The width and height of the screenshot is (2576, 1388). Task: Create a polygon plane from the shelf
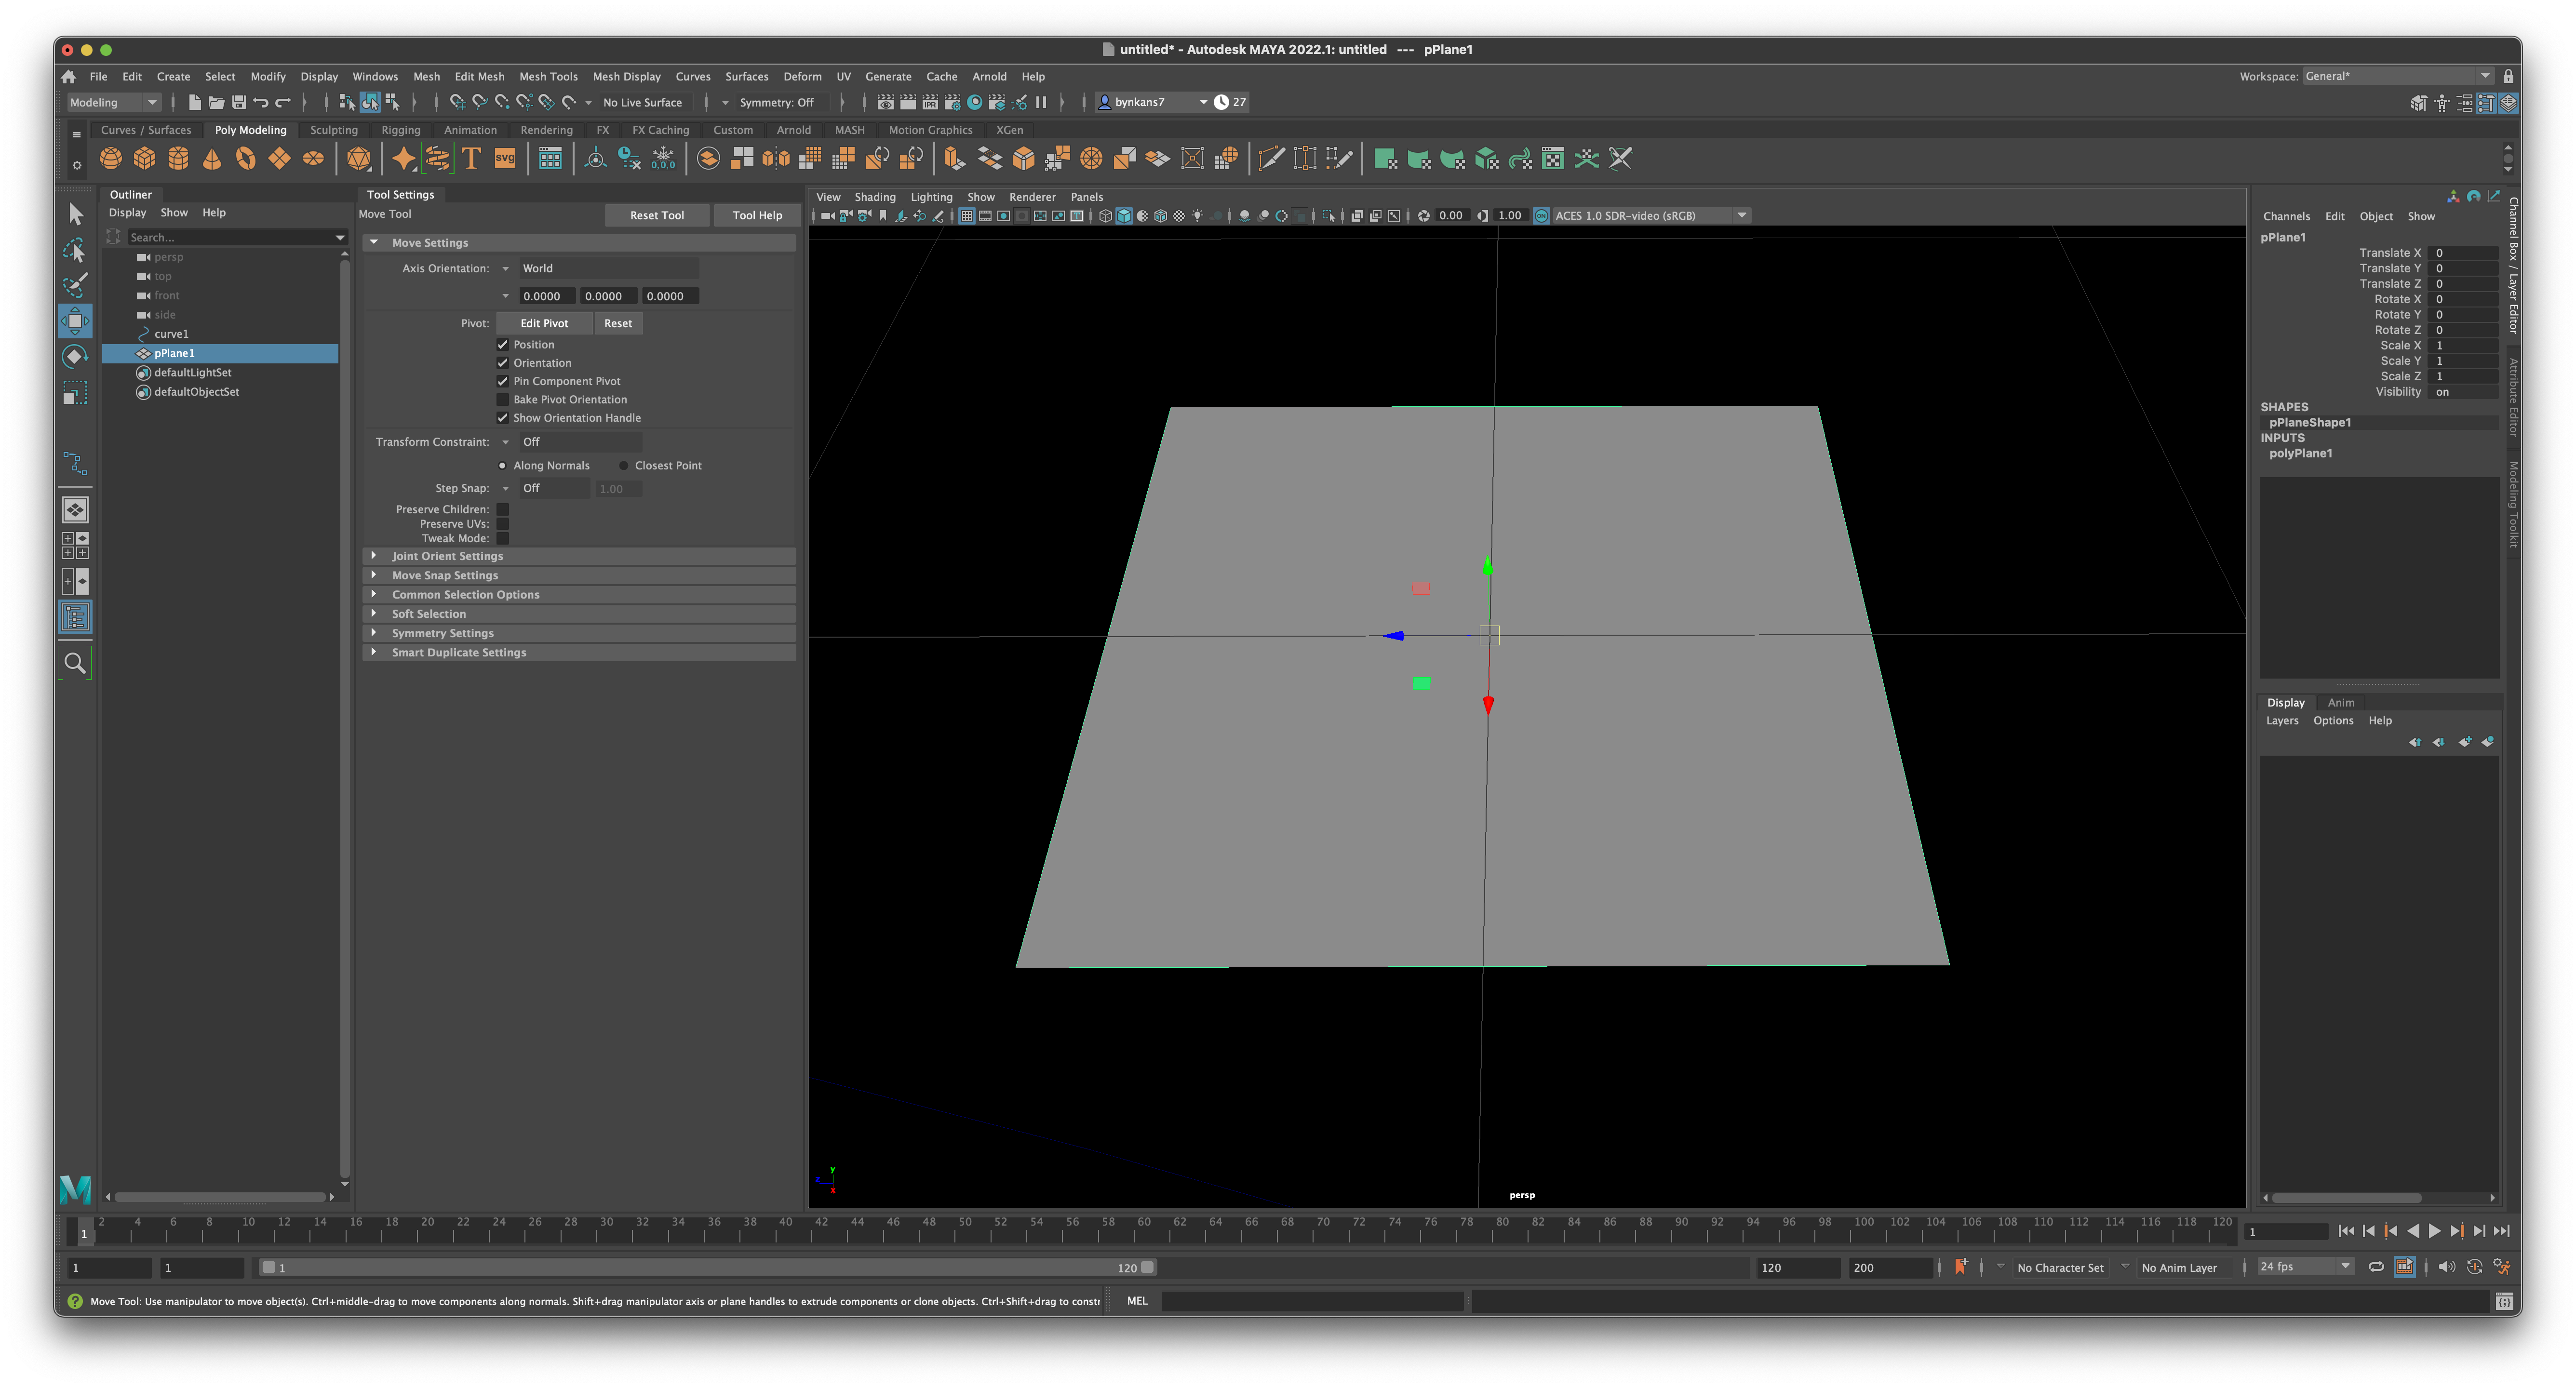(x=280, y=159)
